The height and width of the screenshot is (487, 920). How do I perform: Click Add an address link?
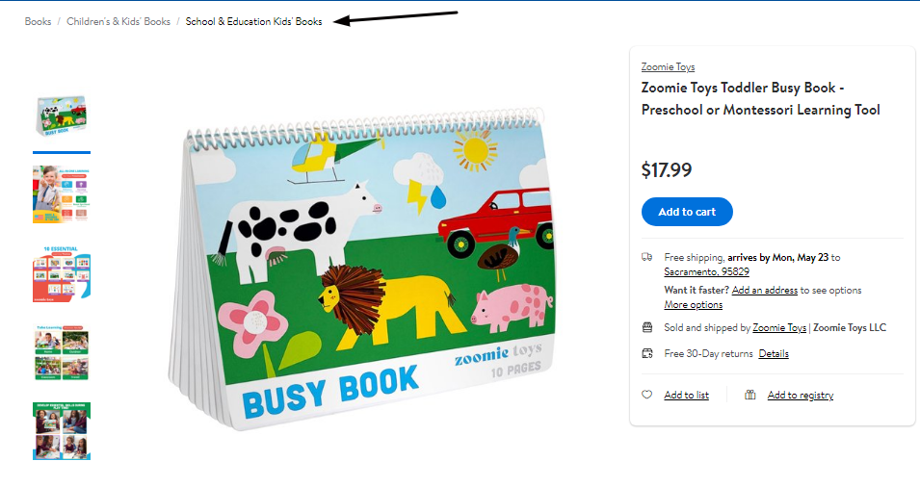(765, 290)
